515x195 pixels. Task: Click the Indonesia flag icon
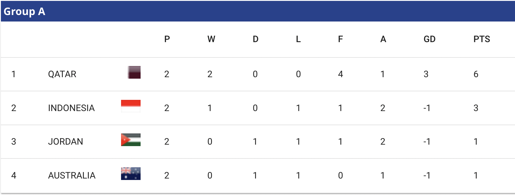[x=131, y=106]
